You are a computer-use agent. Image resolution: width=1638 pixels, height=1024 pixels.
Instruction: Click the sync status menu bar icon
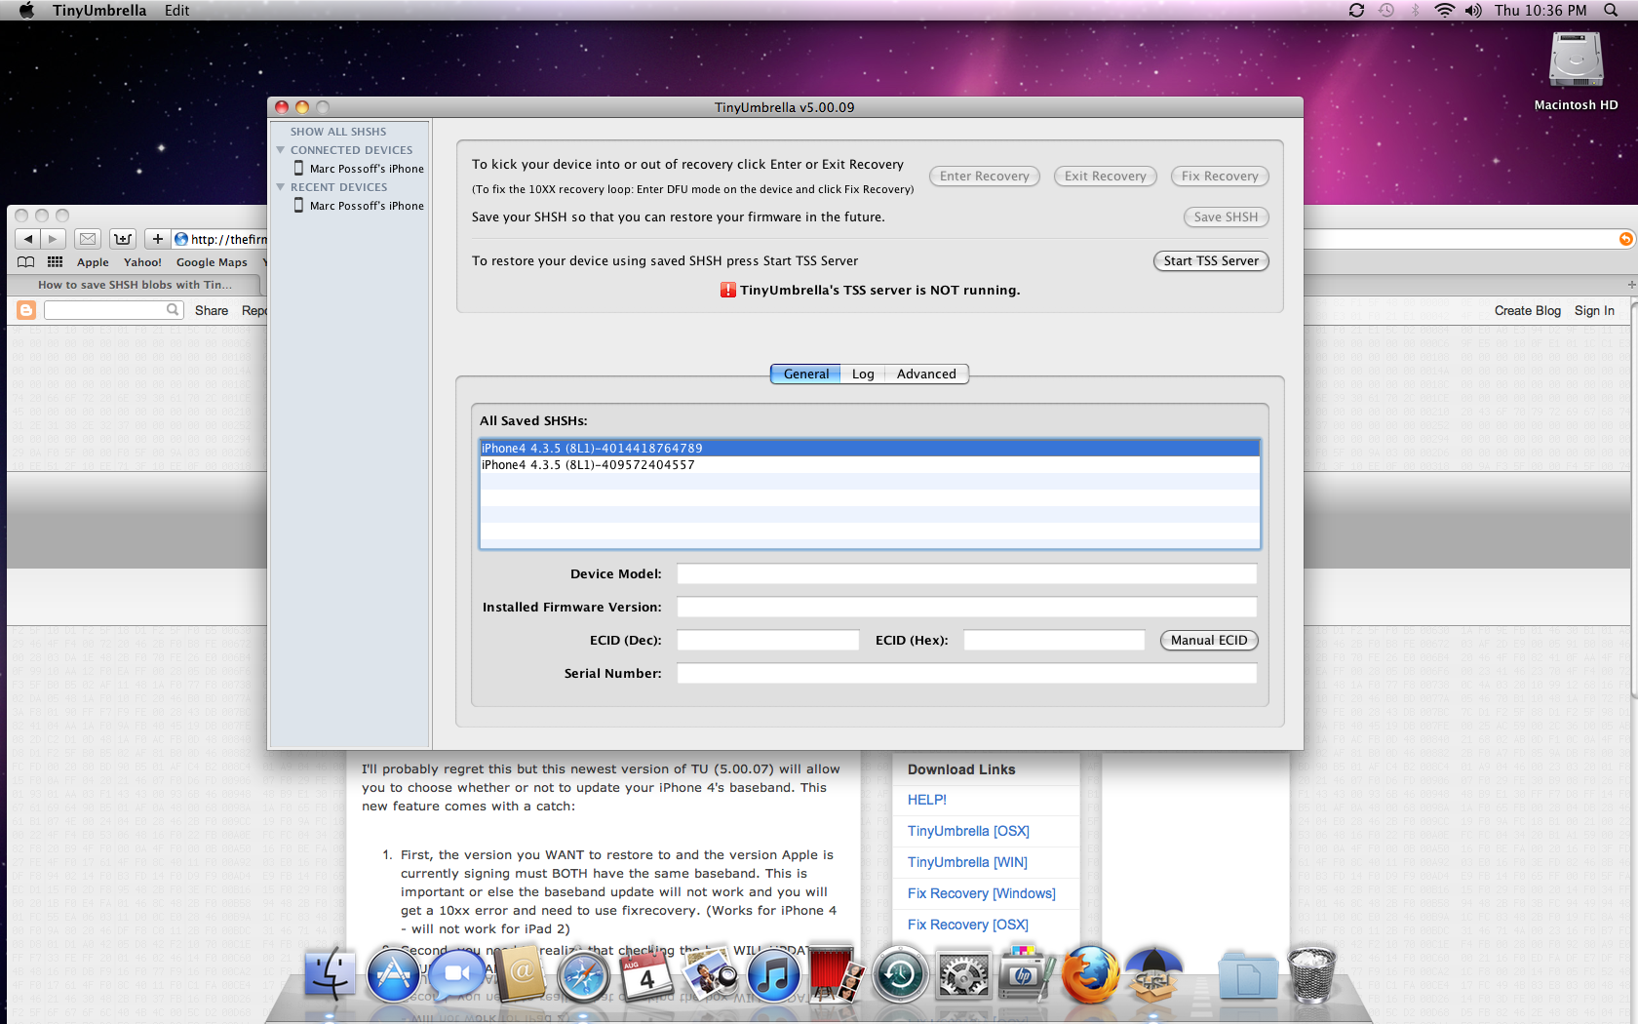[x=1356, y=10]
